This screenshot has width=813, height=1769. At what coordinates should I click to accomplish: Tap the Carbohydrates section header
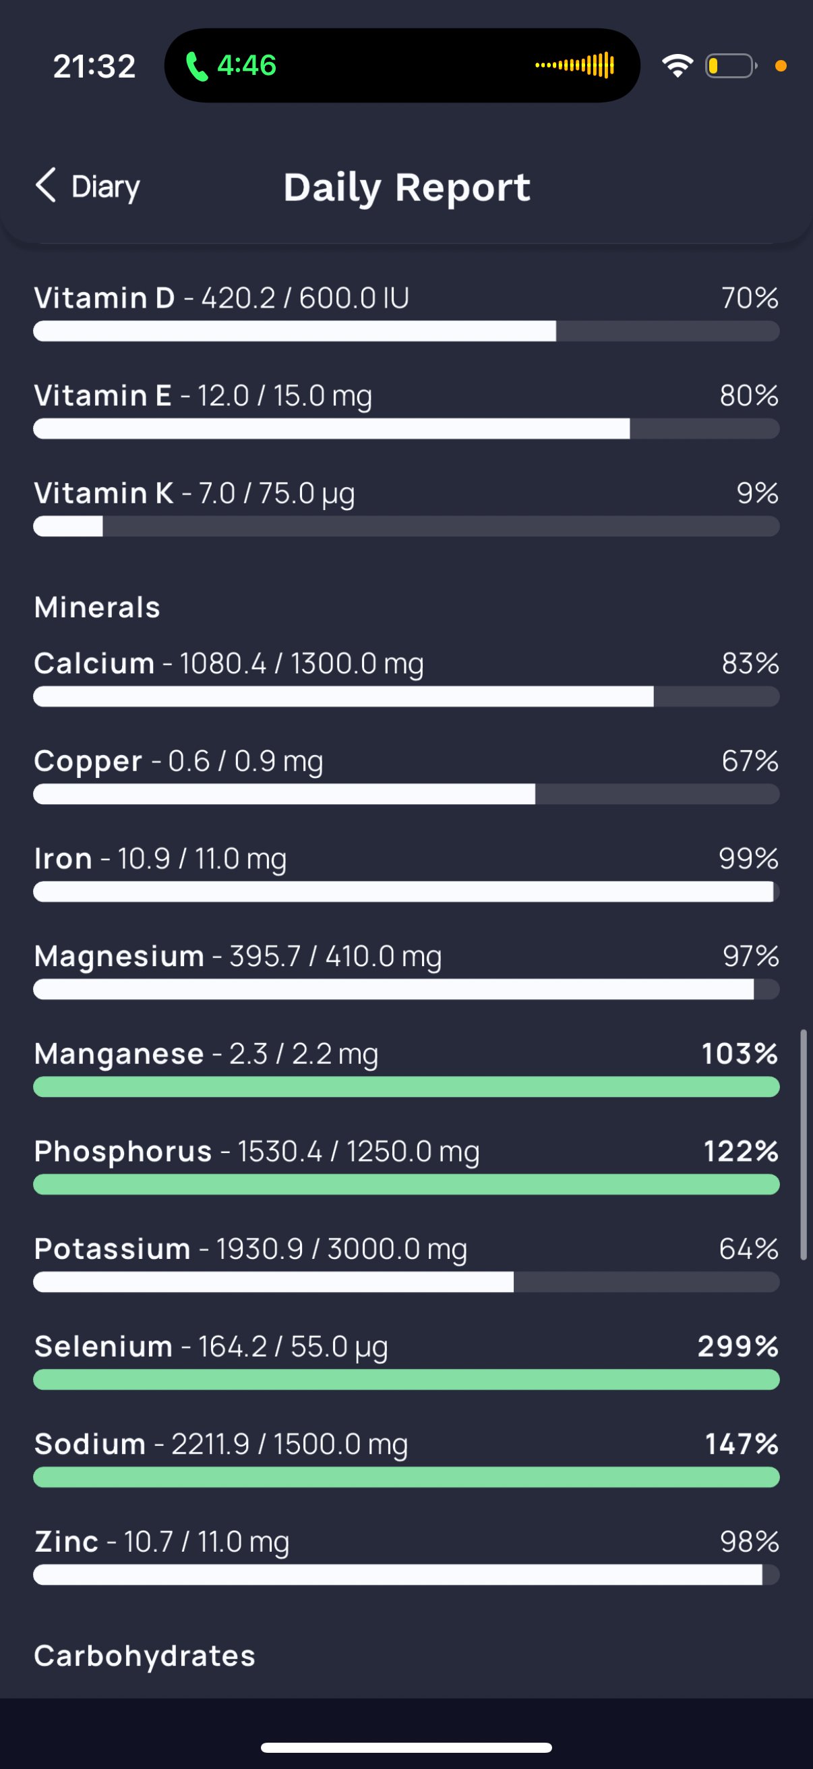coord(145,1656)
